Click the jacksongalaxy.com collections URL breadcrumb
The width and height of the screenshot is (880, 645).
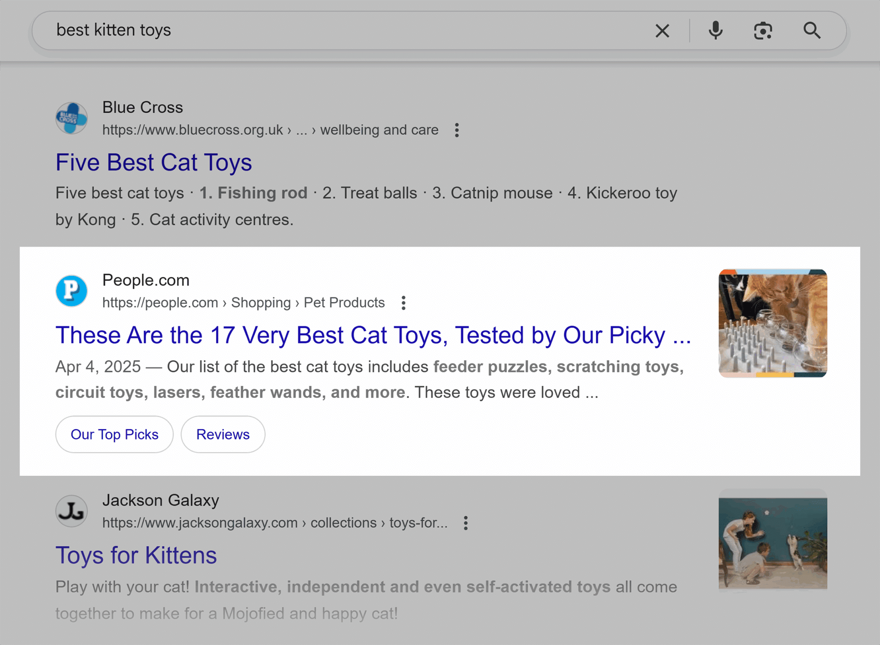coord(275,523)
